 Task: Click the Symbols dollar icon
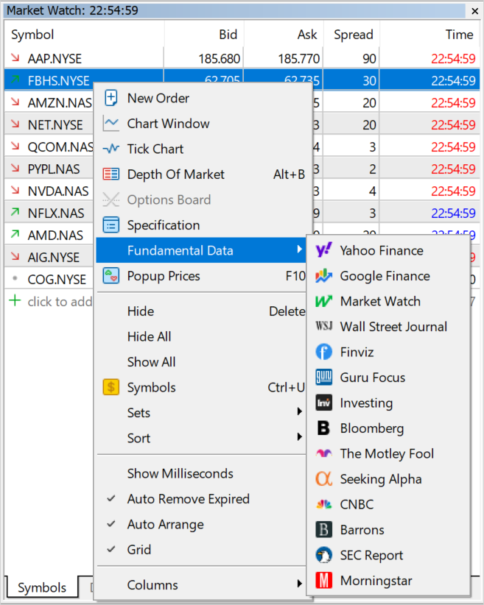[111, 387]
